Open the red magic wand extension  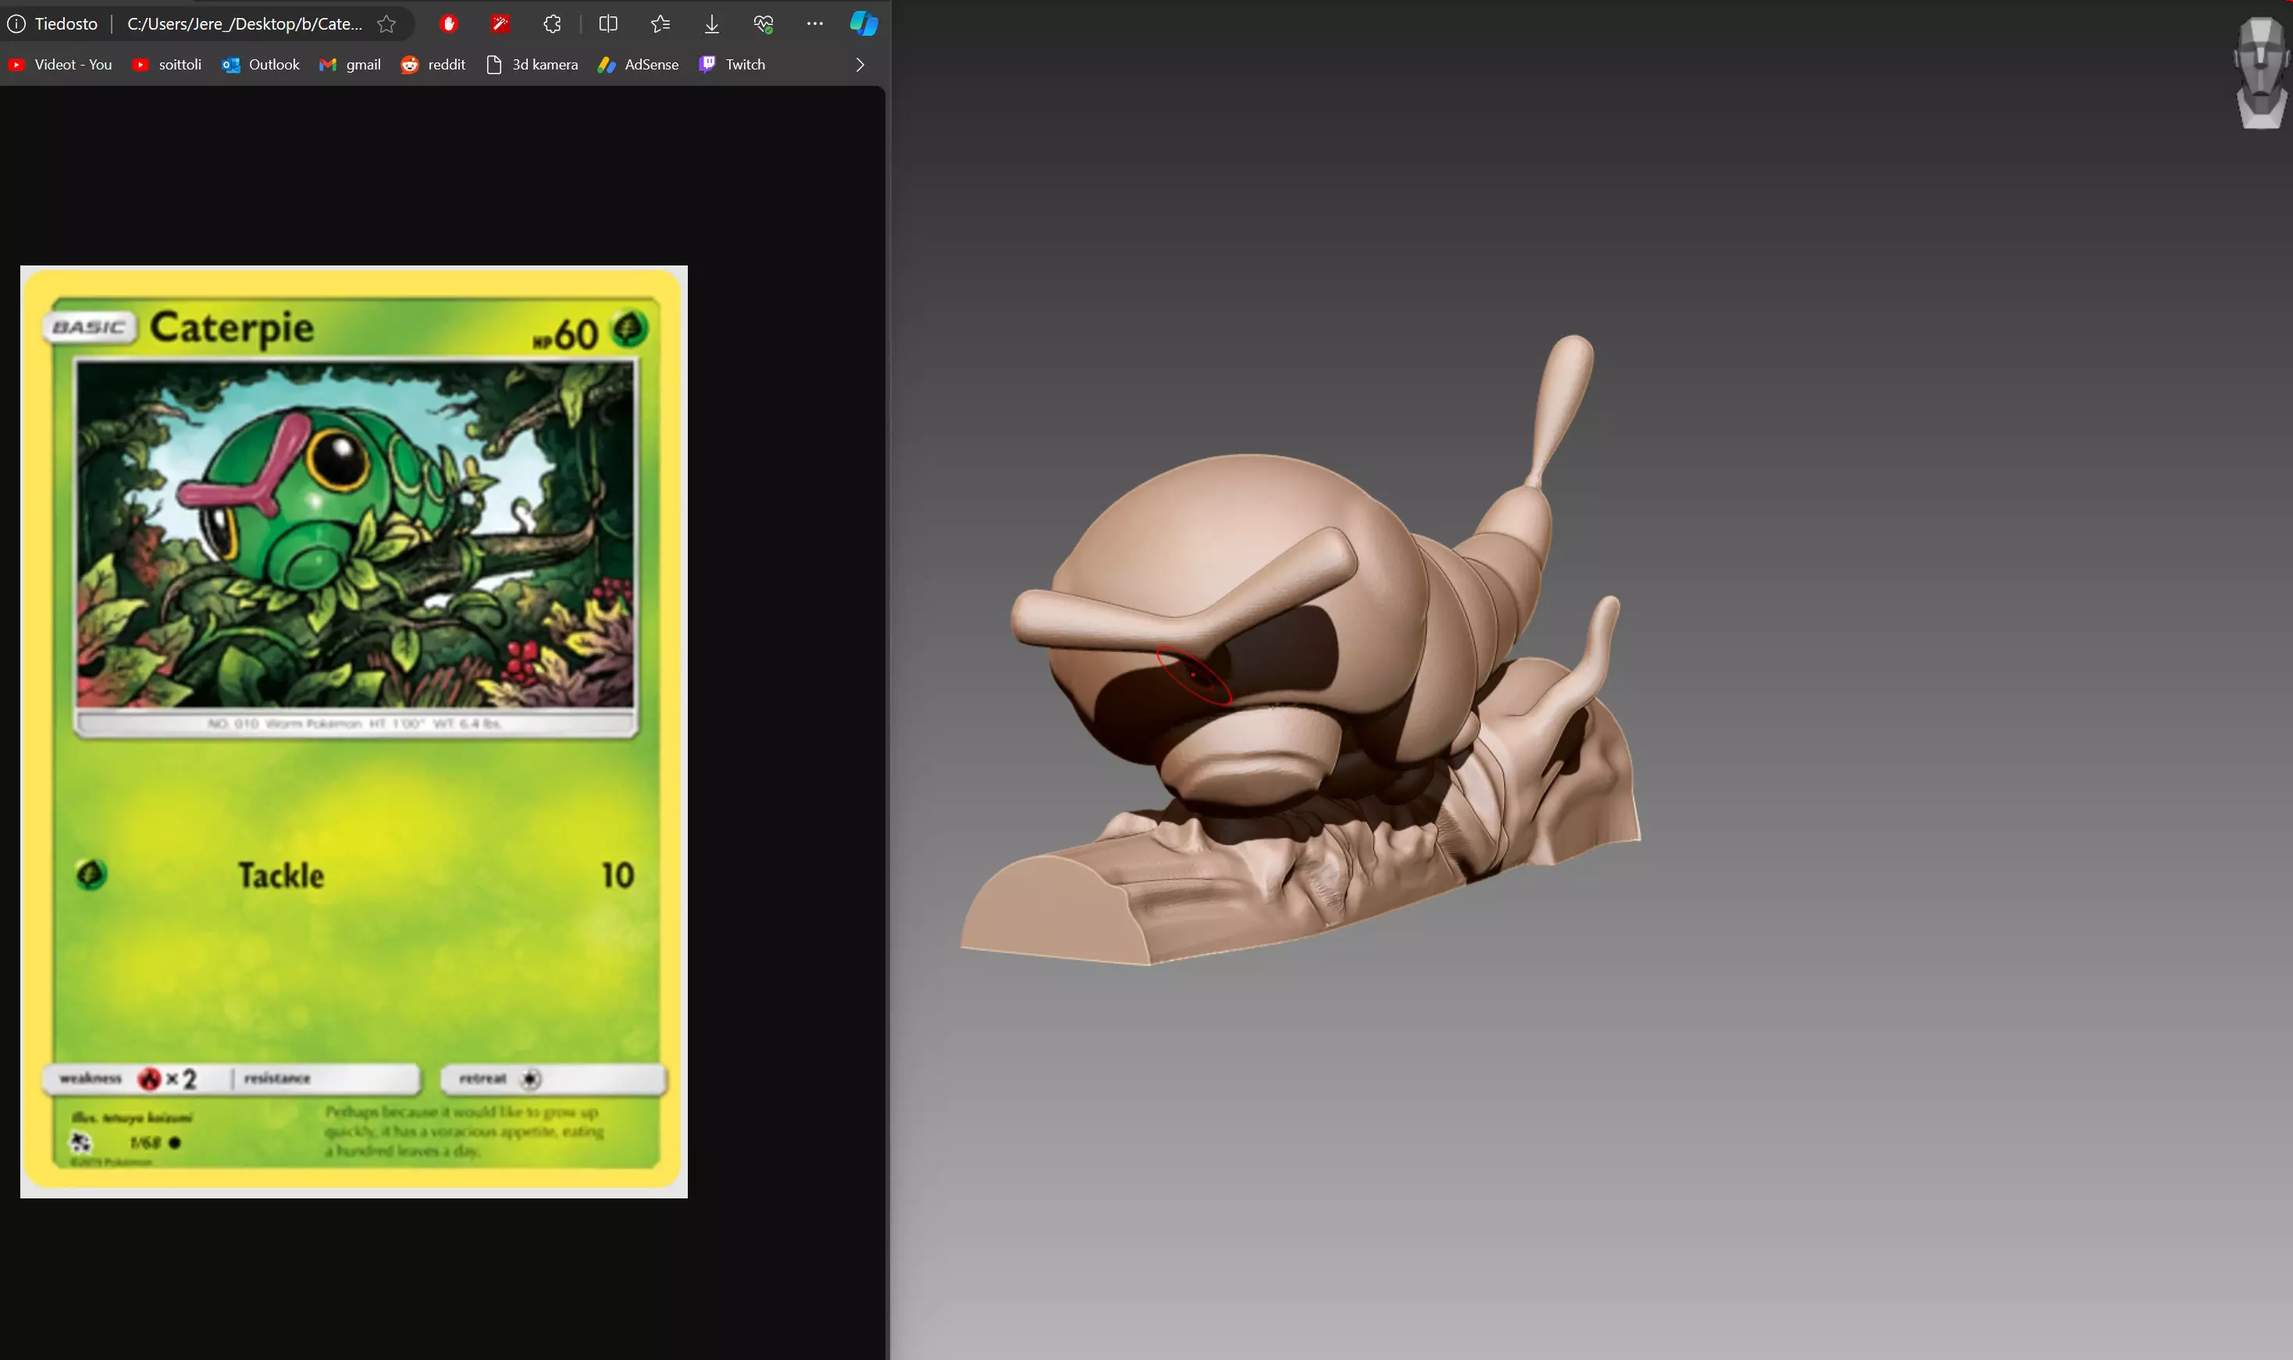point(500,24)
